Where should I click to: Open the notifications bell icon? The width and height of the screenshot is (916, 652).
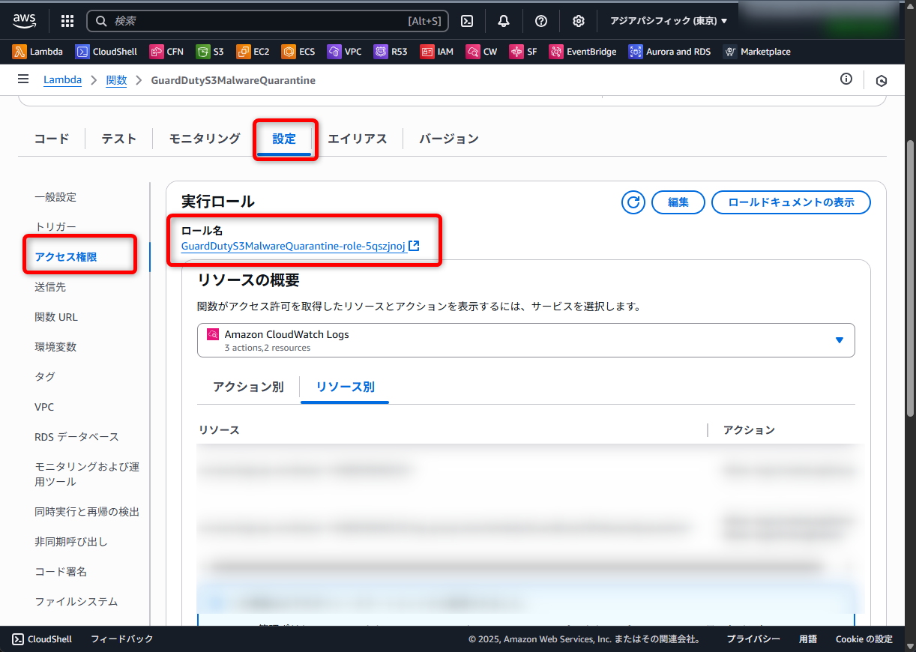504,21
